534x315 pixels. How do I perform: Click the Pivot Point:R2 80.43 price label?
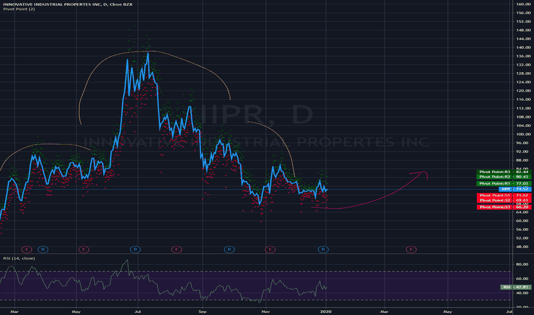coord(504,177)
